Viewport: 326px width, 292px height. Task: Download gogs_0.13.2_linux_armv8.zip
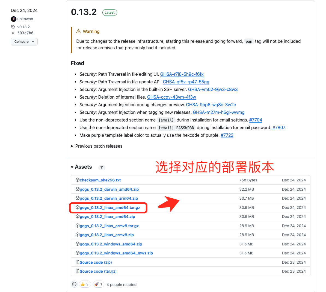click(107, 235)
